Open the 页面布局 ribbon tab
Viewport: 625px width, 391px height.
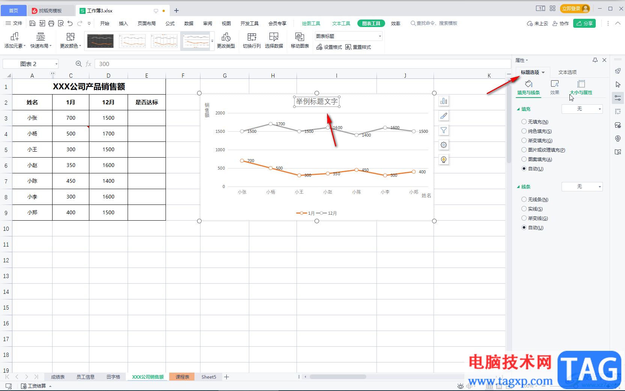(x=147, y=23)
